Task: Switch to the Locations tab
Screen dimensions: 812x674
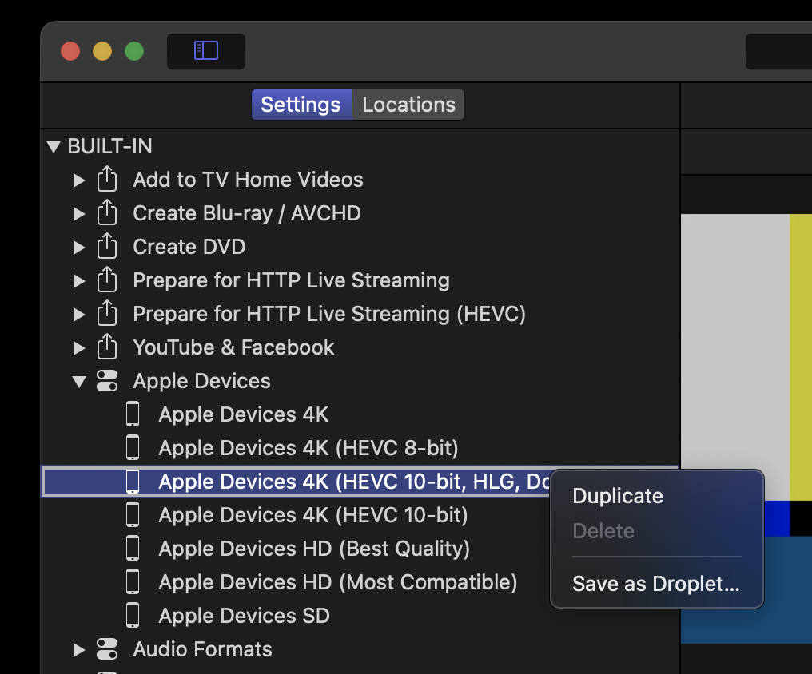Action: pos(408,105)
